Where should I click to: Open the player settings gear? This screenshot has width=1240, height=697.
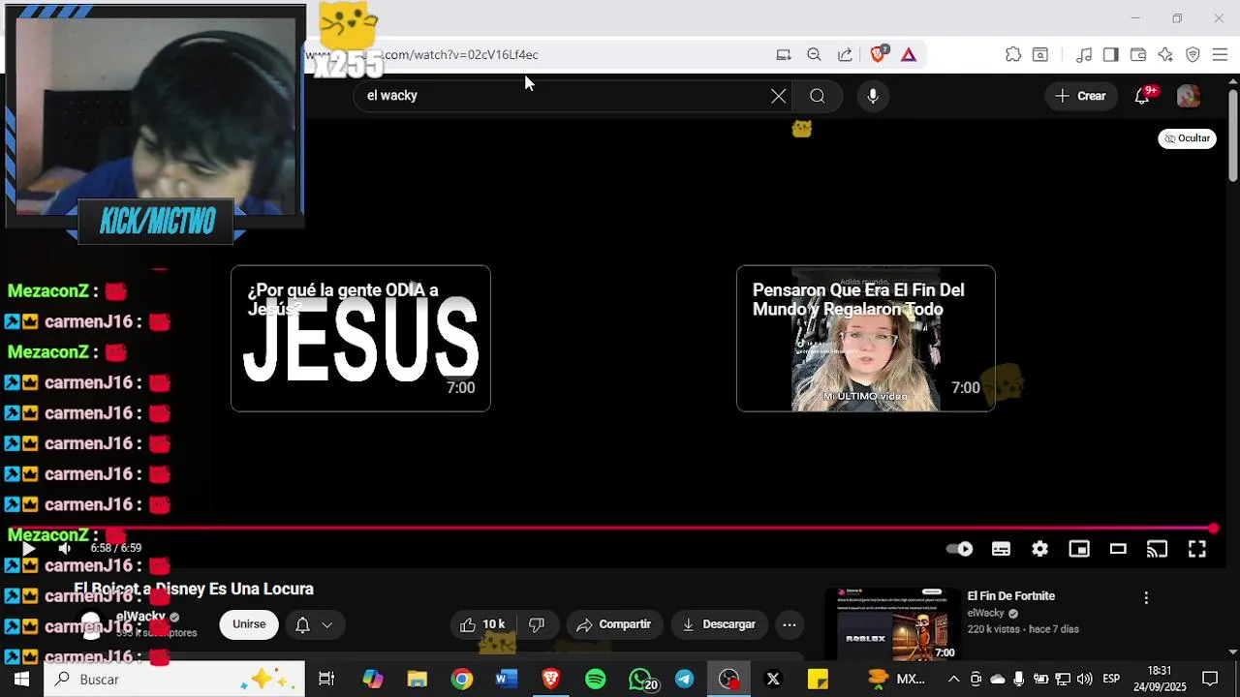[x=1039, y=549]
